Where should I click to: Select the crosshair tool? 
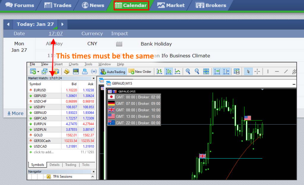(257, 71)
